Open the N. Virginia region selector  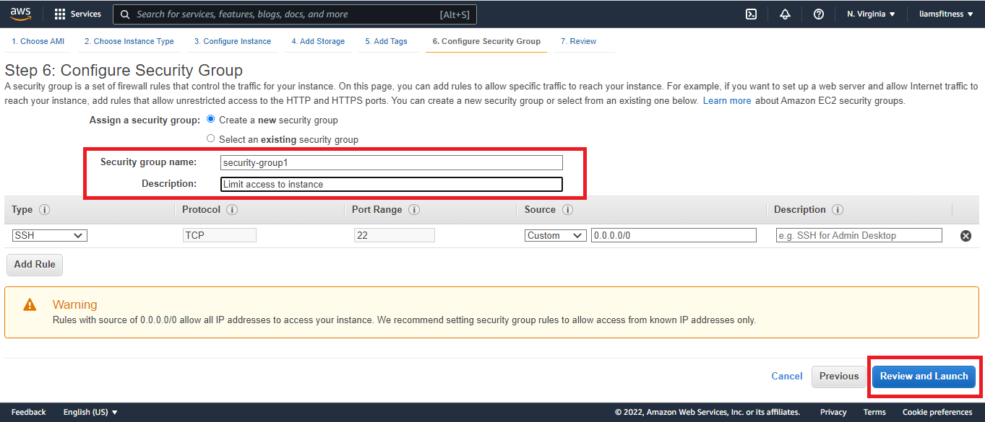(x=871, y=14)
